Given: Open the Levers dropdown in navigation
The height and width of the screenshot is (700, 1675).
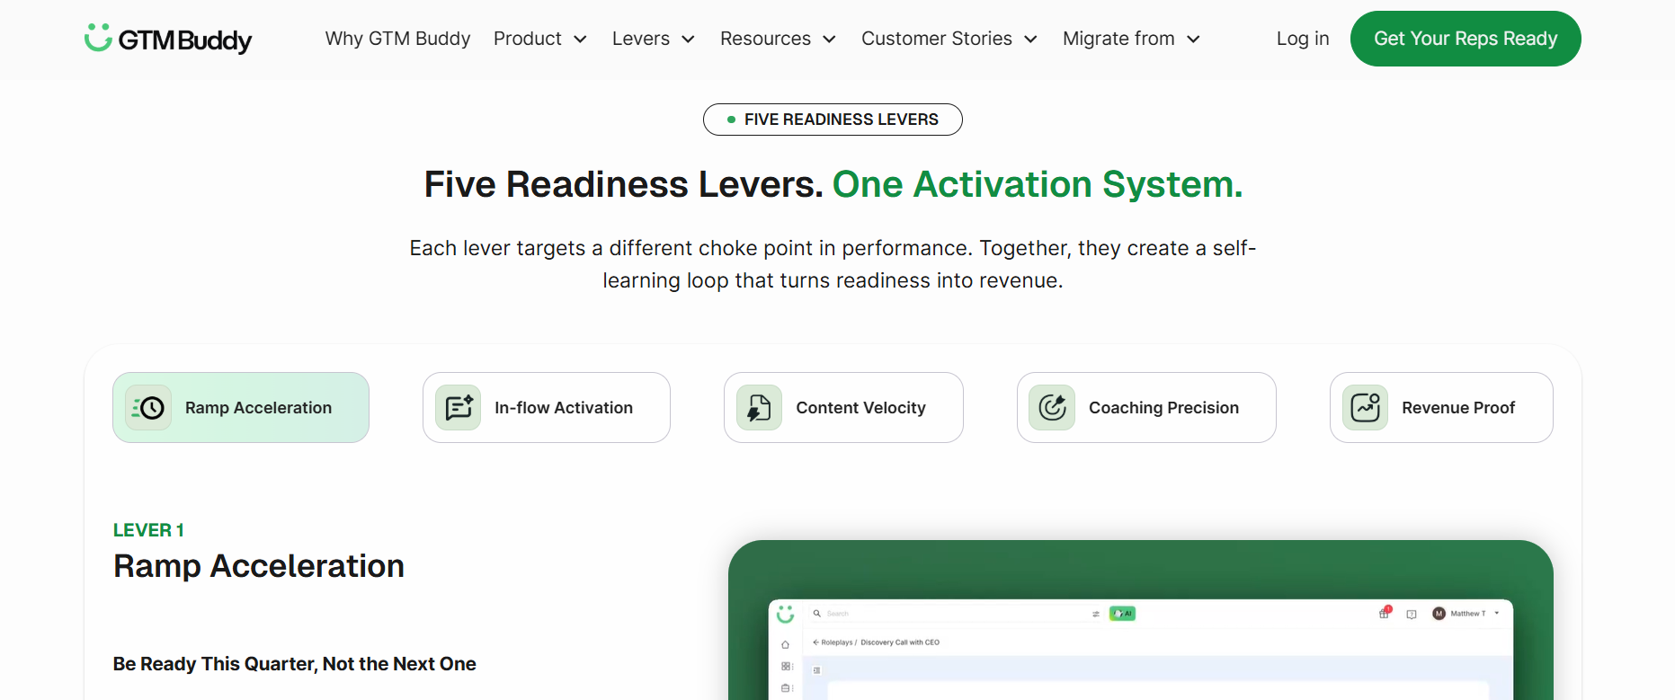Looking at the screenshot, I should 653,39.
